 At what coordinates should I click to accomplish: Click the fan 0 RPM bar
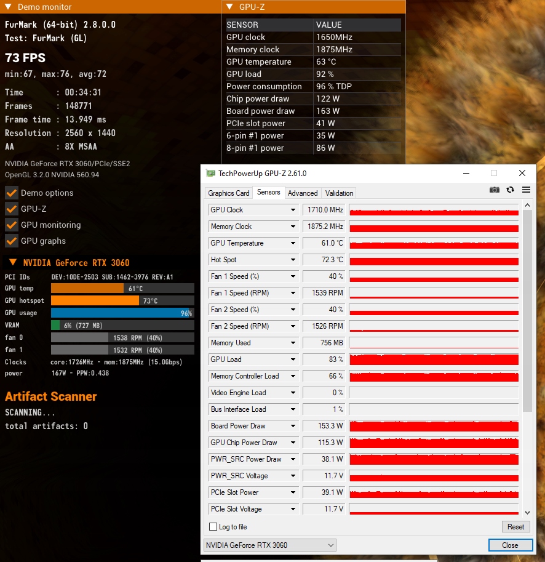tap(123, 337)
